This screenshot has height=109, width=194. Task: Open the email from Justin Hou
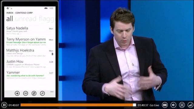click(30, 64)
